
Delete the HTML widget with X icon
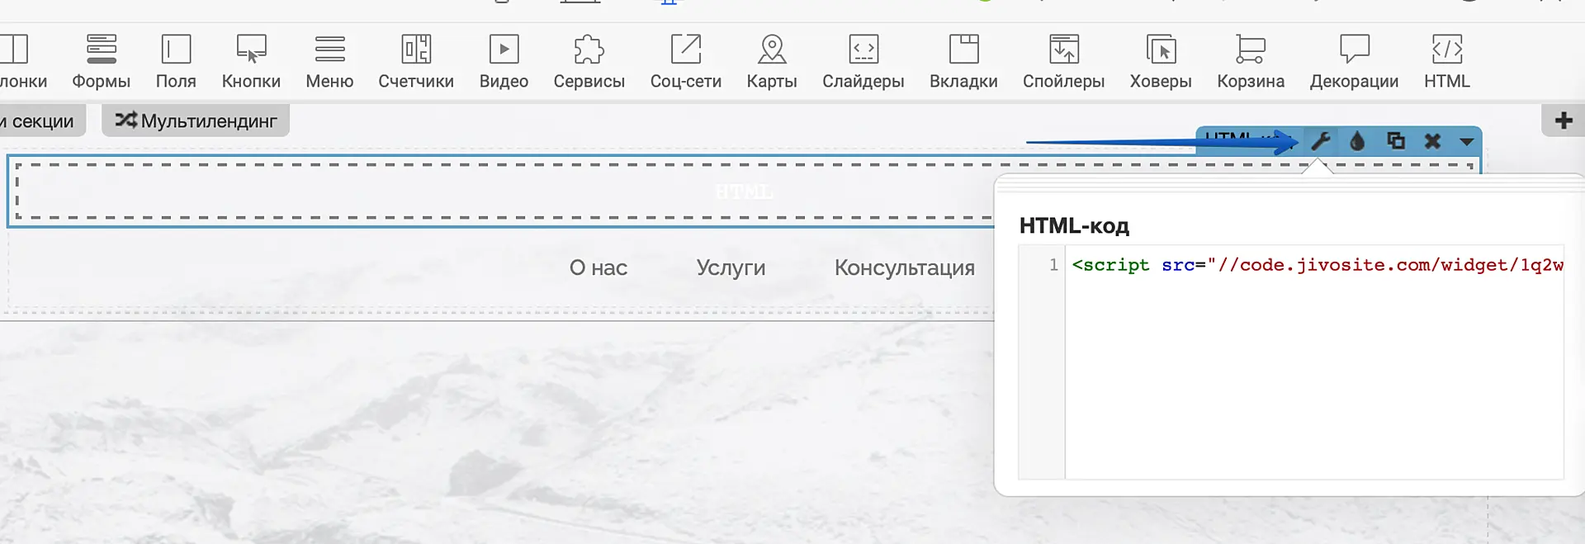(x=1432, y=141)
